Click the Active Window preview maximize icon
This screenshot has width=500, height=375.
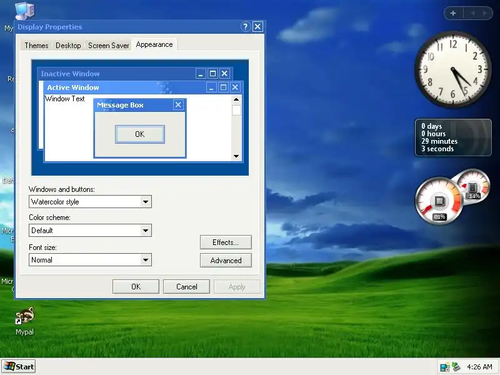[x=224, y=87]
